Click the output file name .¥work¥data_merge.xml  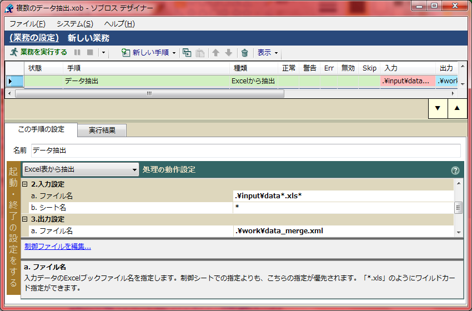click(343, 231)
